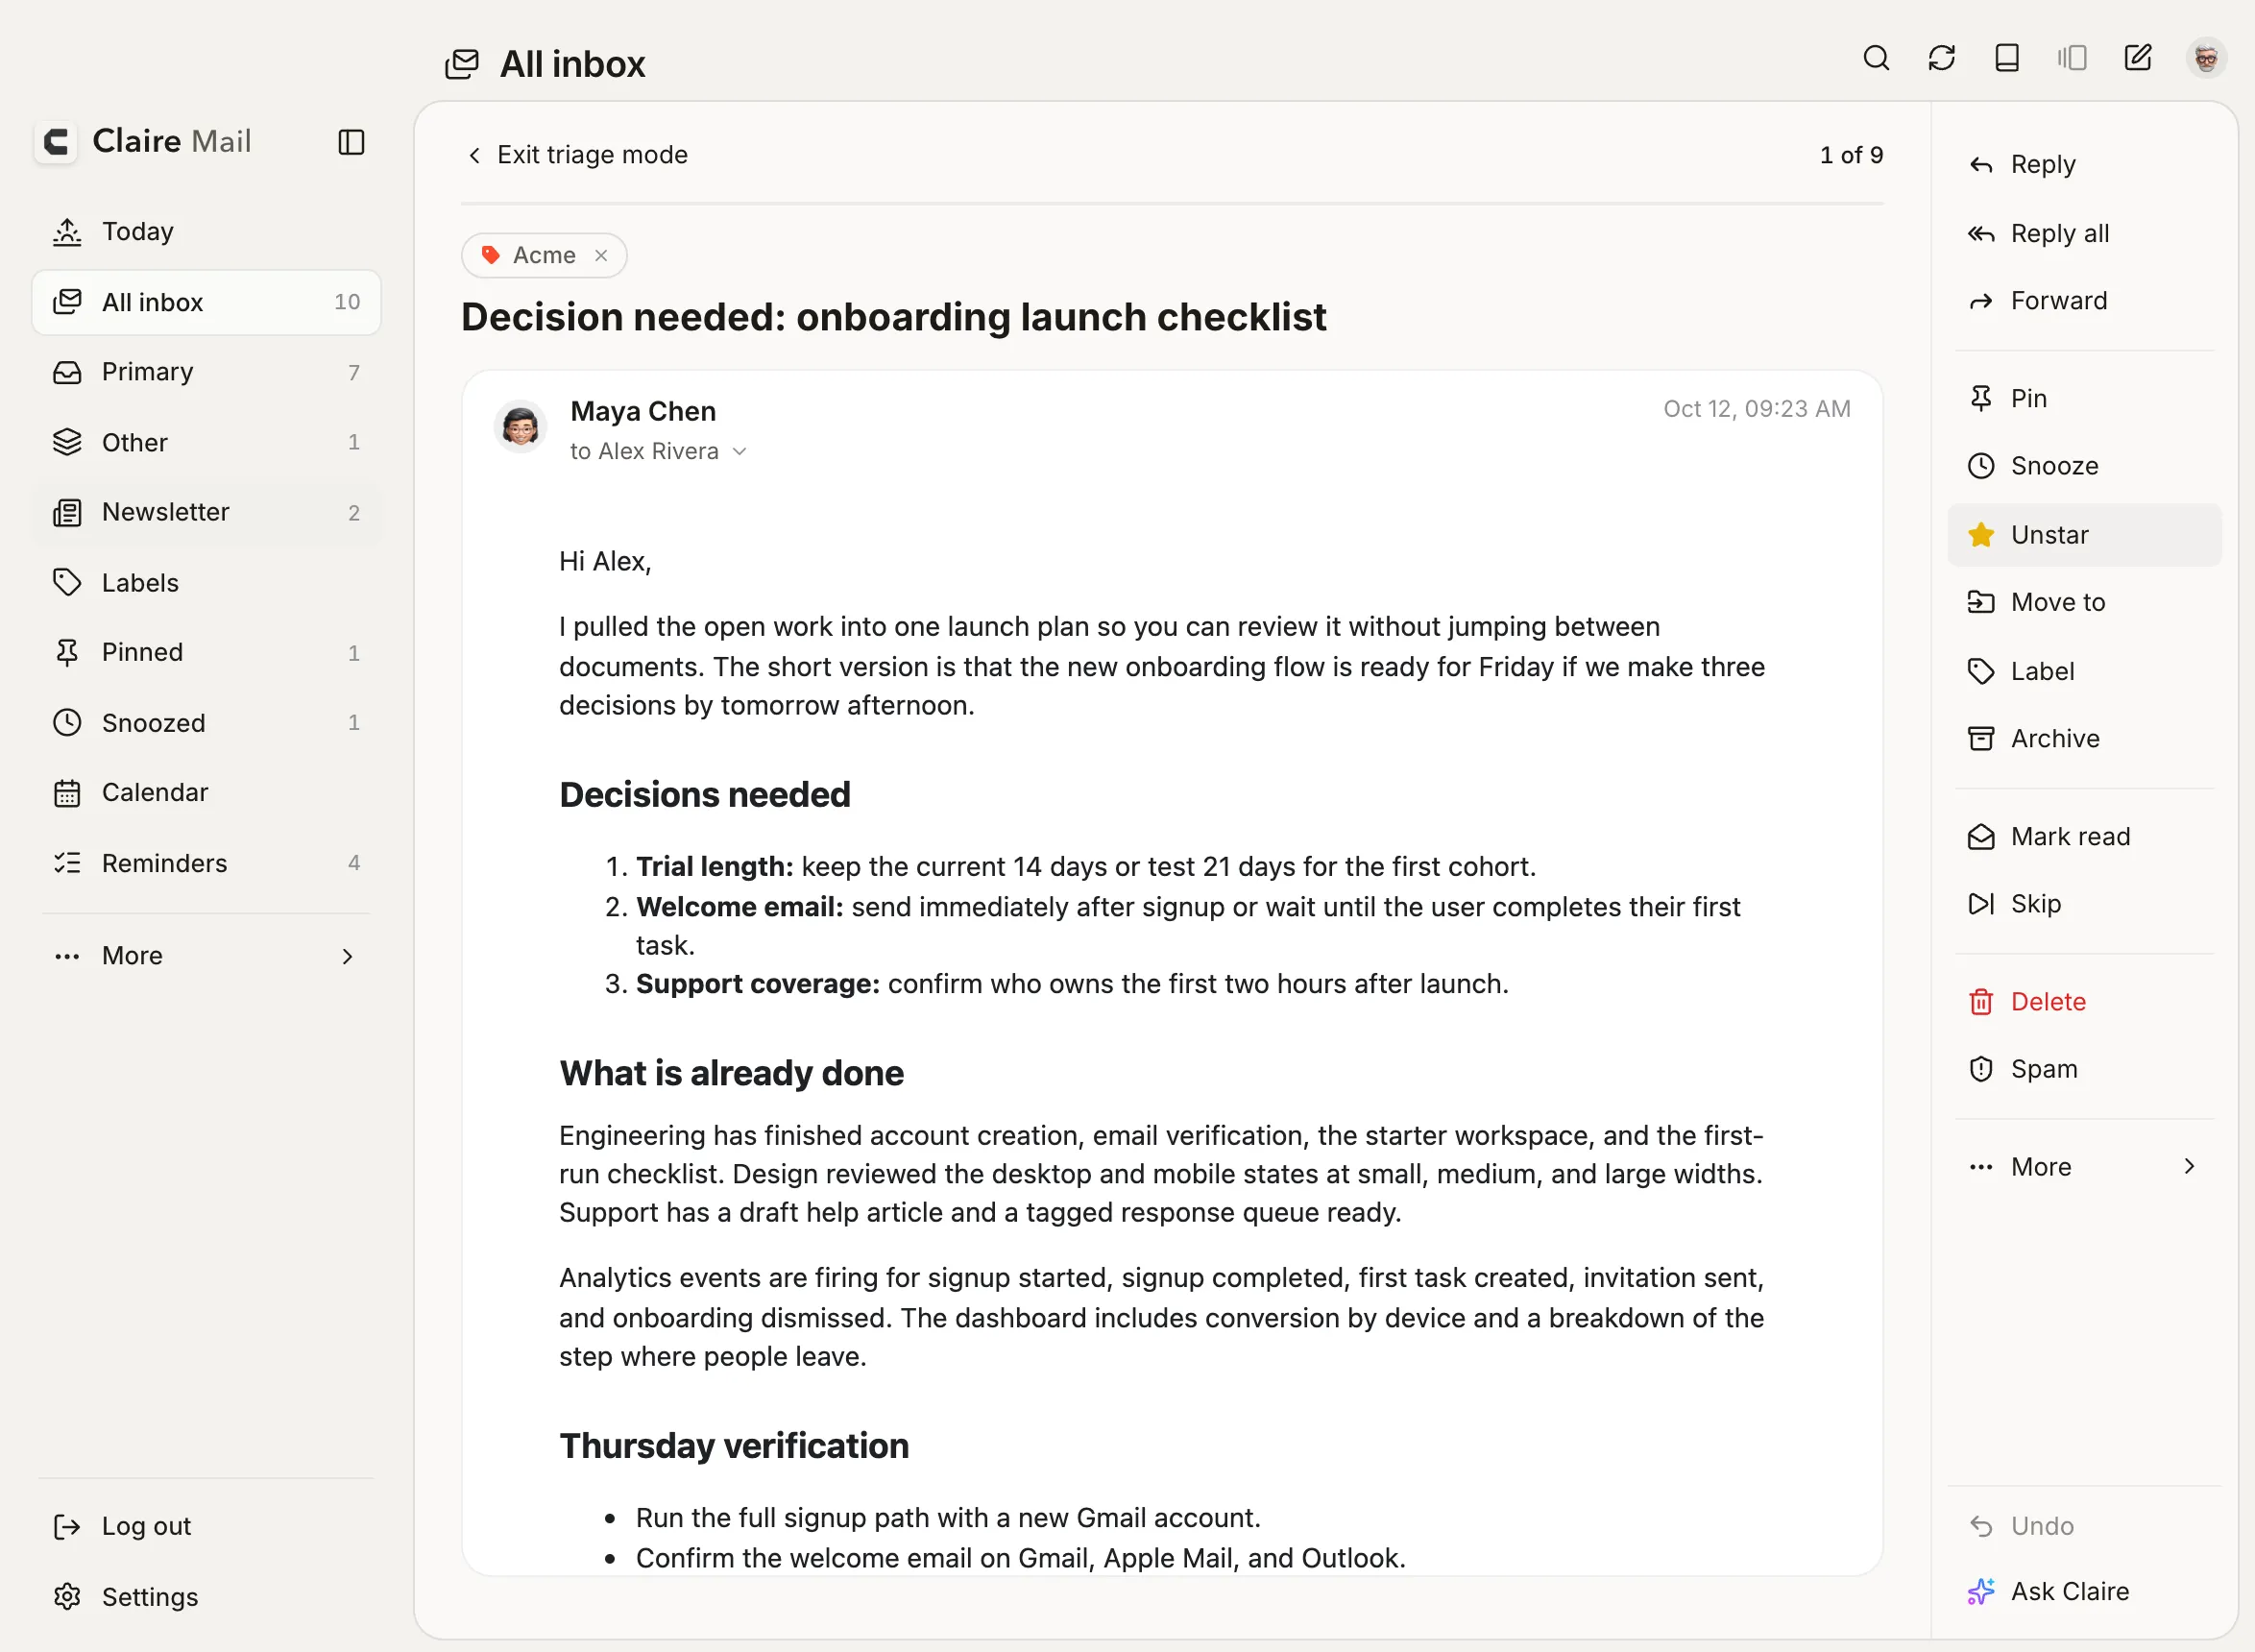Click Maya Chen's sender avatar

coord(520,427)
